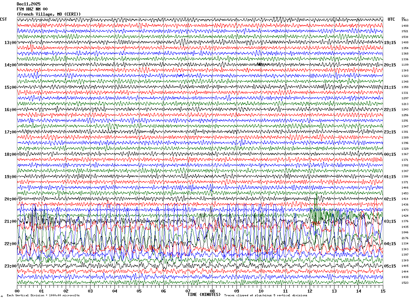Click minute '12' on the time axis

click(310, 291)
